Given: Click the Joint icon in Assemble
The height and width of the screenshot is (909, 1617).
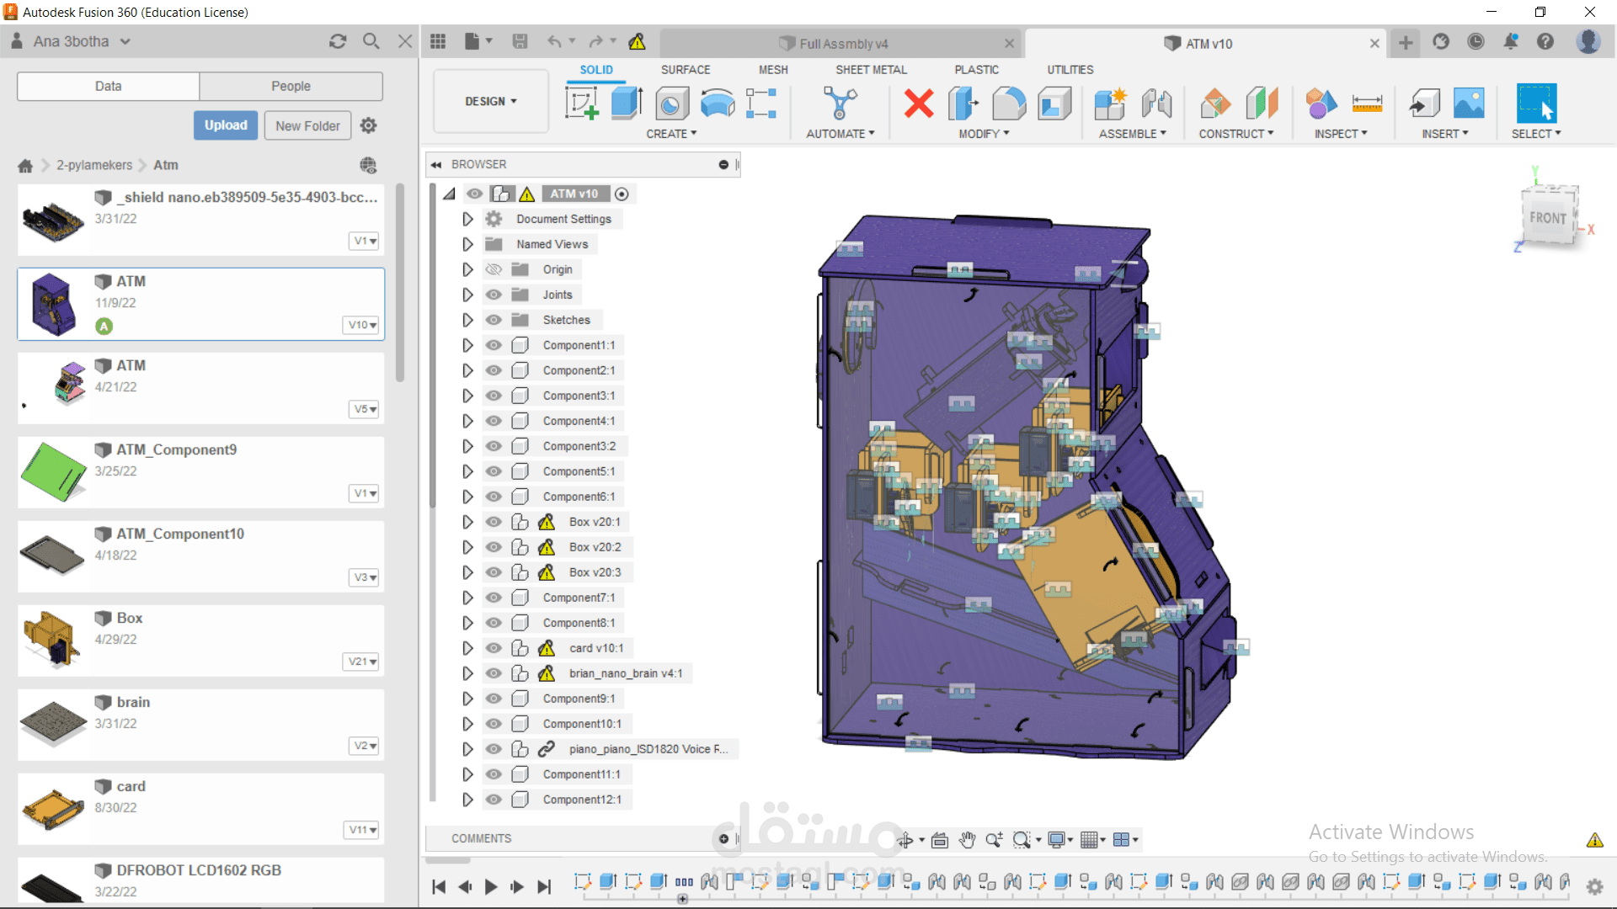Looking at the screenshot, I should point(1156,104).
